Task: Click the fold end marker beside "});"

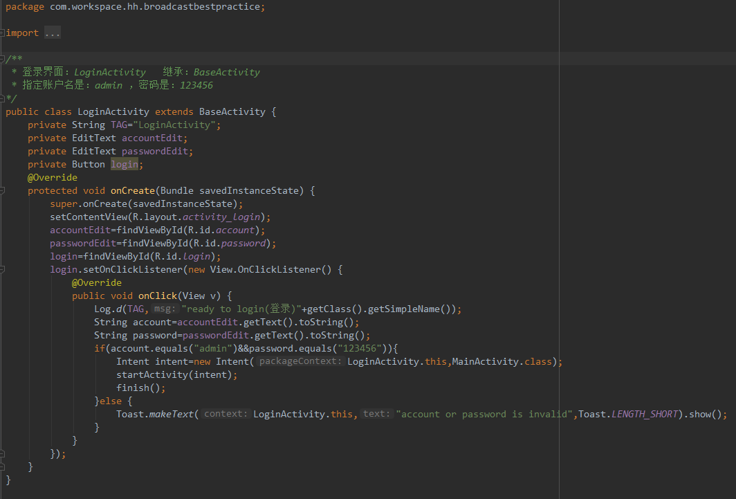Action: coord(2,453)
